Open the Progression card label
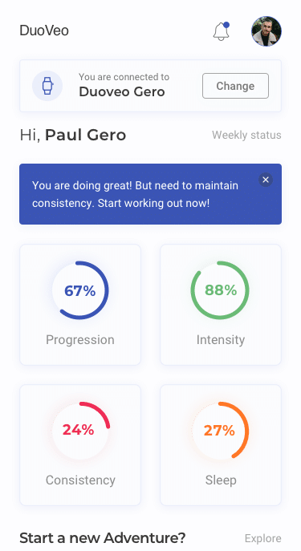This screenshot has height=551, width=301. [80, 340]
